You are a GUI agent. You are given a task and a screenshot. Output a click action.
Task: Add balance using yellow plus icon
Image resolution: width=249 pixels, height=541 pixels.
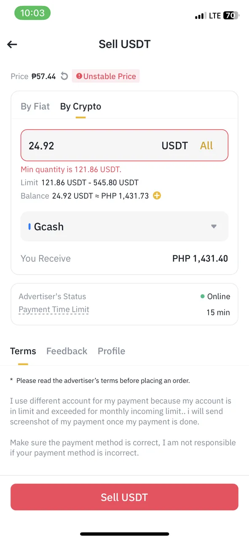pos(157,196)
